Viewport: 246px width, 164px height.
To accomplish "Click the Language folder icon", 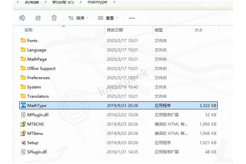I will click(23, 50).
